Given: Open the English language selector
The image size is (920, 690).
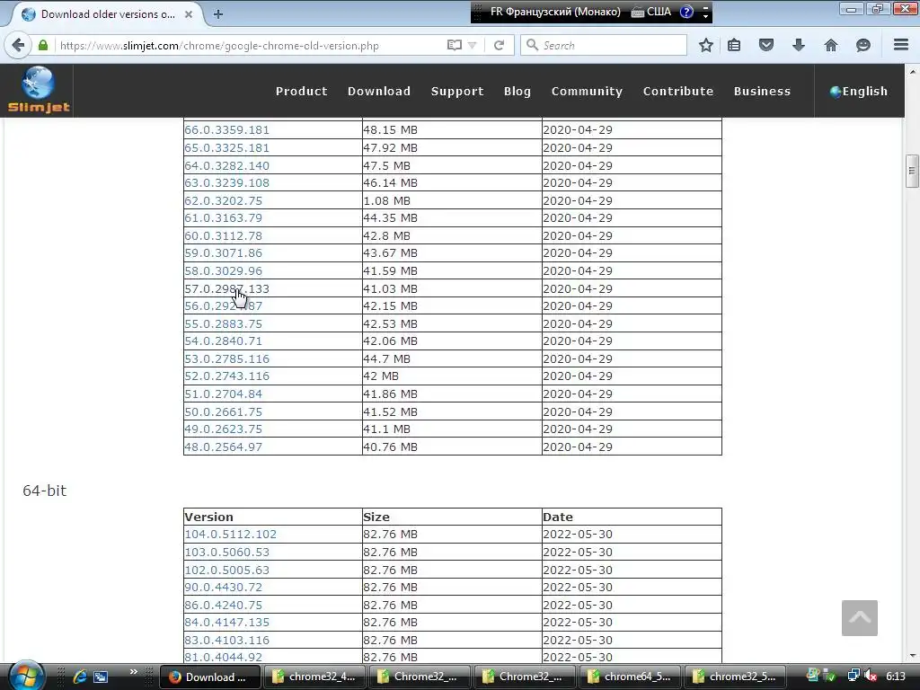Looking at the screenshot, I should click(858, 91).
